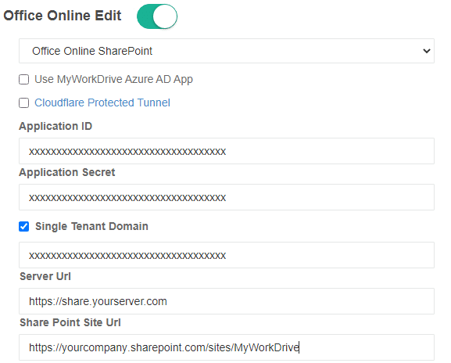Enable Use MyWorkDrive Azure AD App checkbox
Image resolution: width=451 pixels, height=363 pixels.
coord(24,79)
